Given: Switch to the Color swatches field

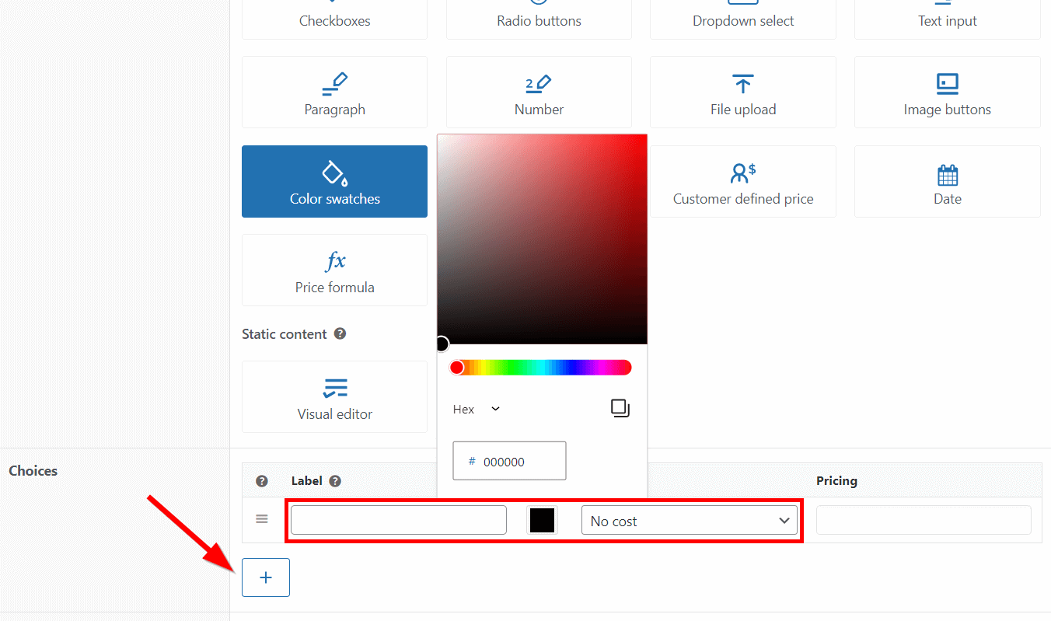Looking at the screenshot, I should click(x=334, y=181).
